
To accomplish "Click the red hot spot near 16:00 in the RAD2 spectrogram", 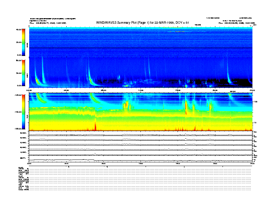I will click(177, 32).
